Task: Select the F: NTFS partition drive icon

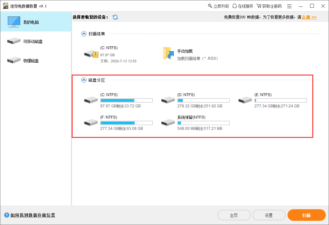Action: 91,122
